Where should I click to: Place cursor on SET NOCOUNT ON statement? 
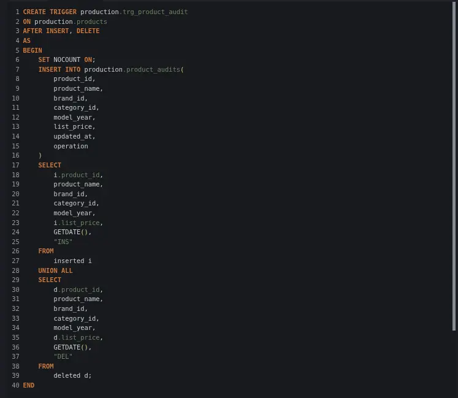point(67,60)
